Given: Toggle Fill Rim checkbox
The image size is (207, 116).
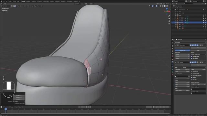Looking at the screenshot, I should pos(191,78).
